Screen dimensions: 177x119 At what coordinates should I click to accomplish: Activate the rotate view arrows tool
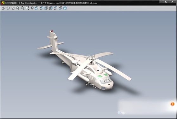tap(32, 8)
